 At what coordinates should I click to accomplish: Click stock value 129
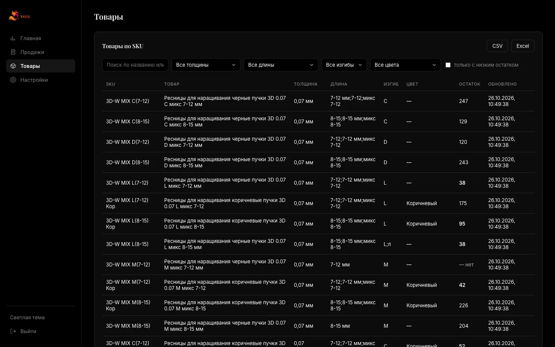463,121
